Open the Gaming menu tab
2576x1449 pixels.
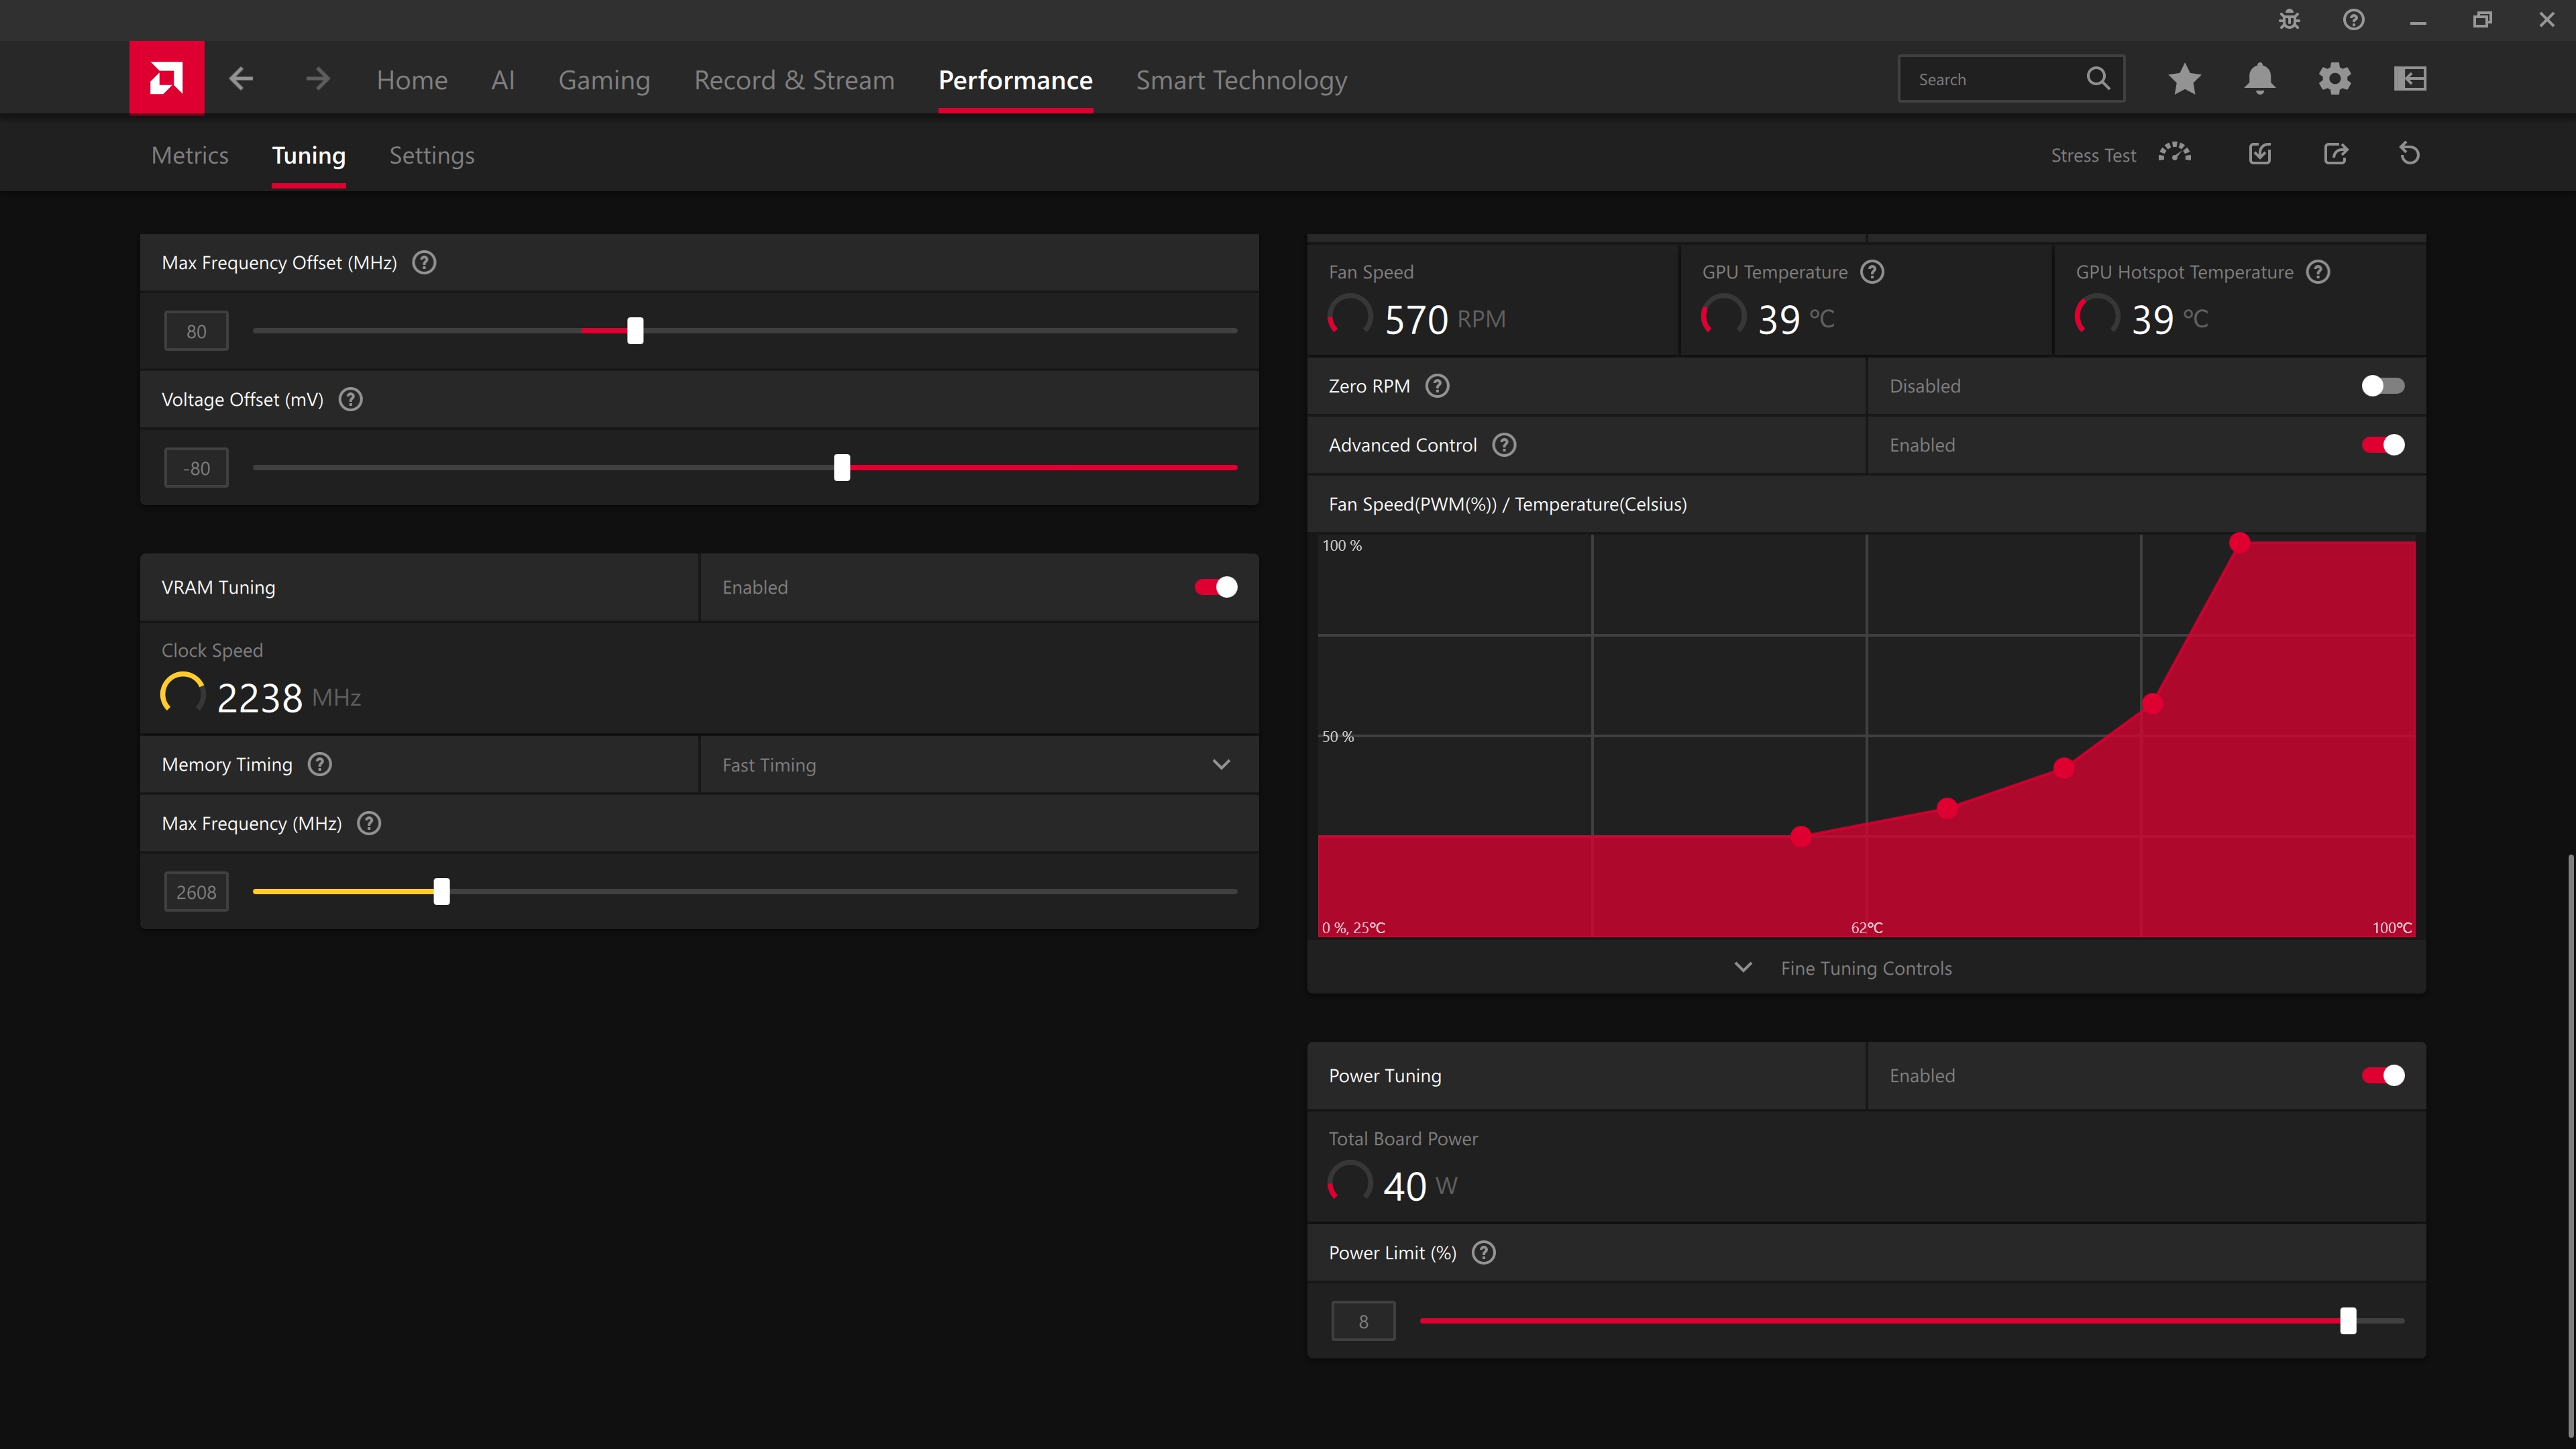[604, 80]
